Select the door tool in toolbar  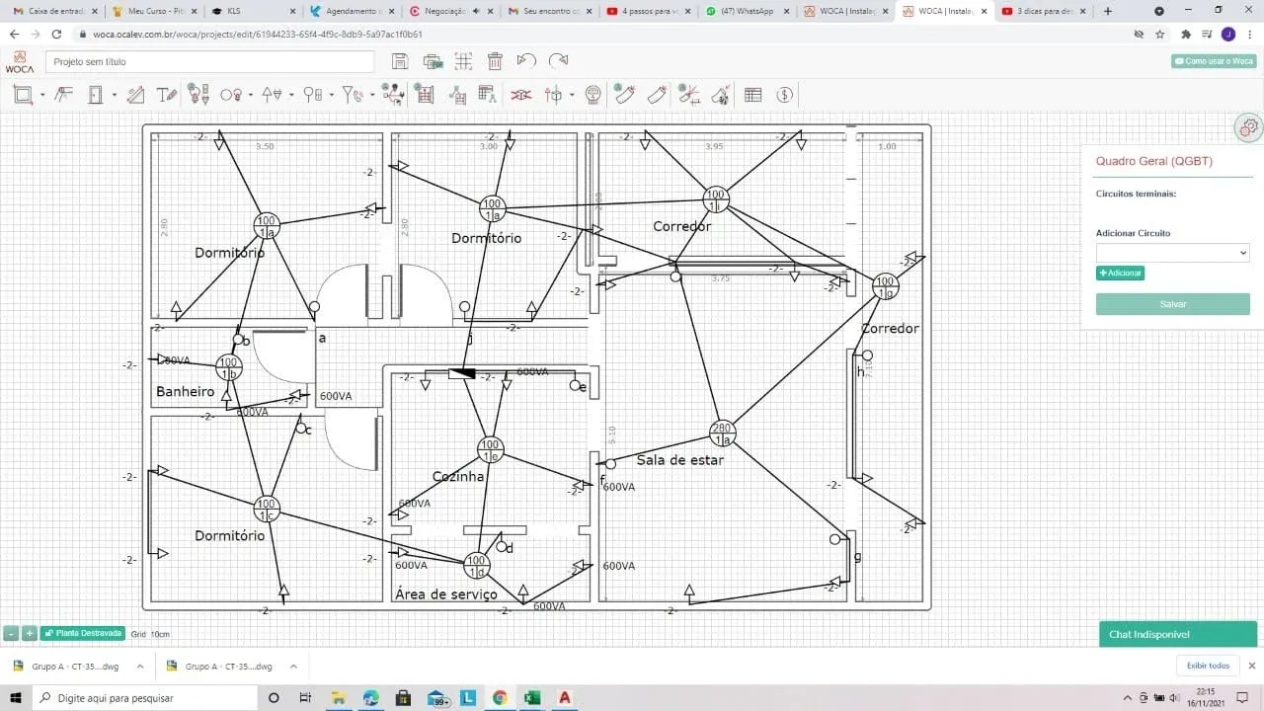[96, 95]
